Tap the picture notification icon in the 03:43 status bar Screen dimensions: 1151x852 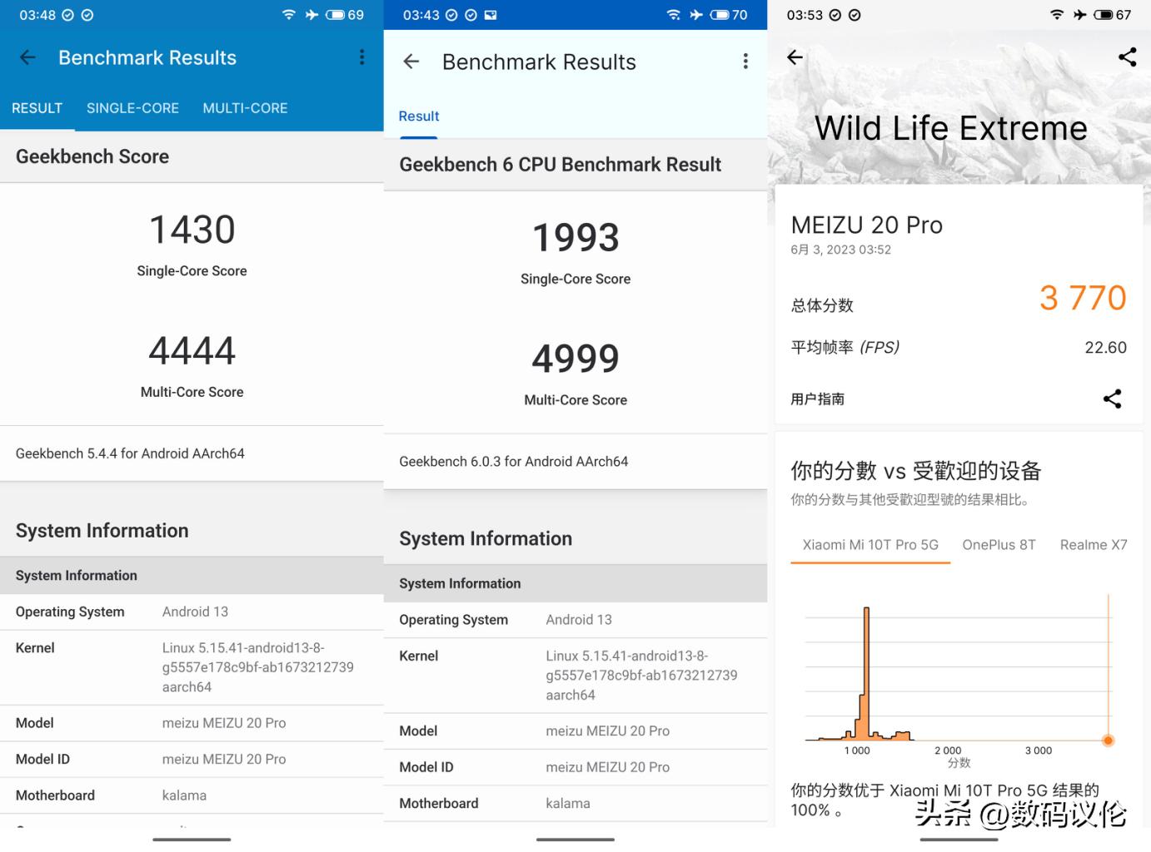pyautogui.click(x=491, y=15)
